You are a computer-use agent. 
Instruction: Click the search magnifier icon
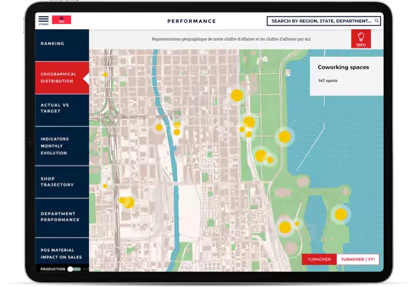tap(377, 21)
